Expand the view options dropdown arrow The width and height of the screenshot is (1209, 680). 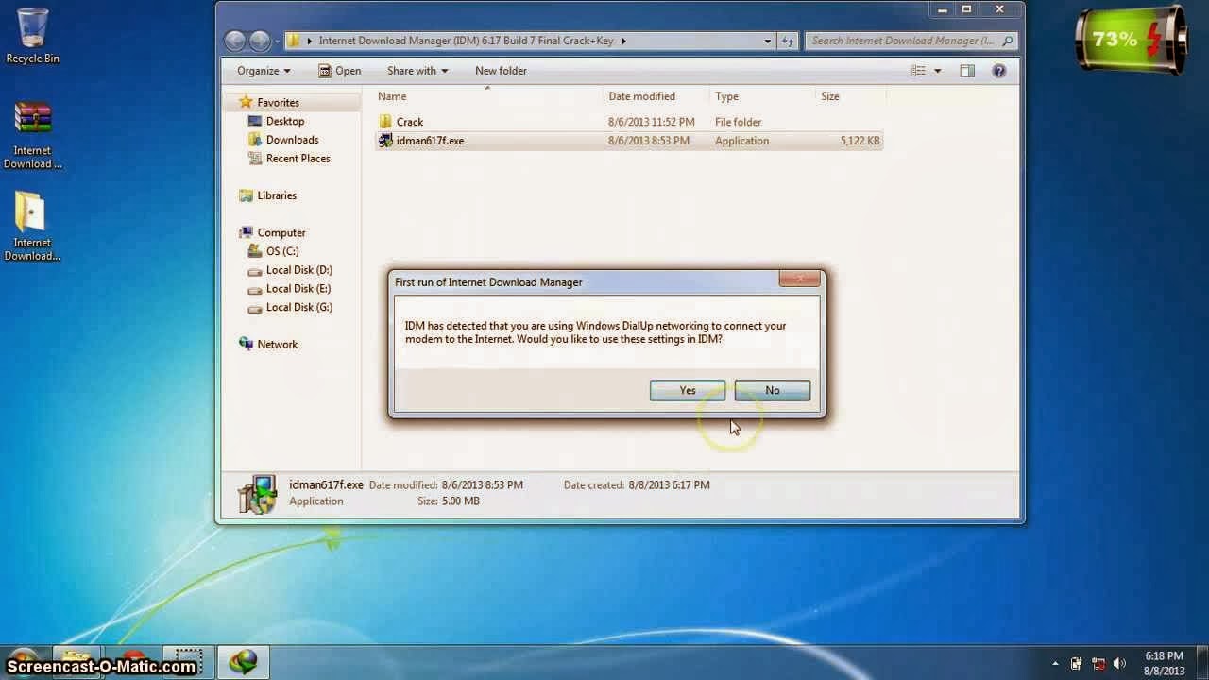tap(937, 71)
